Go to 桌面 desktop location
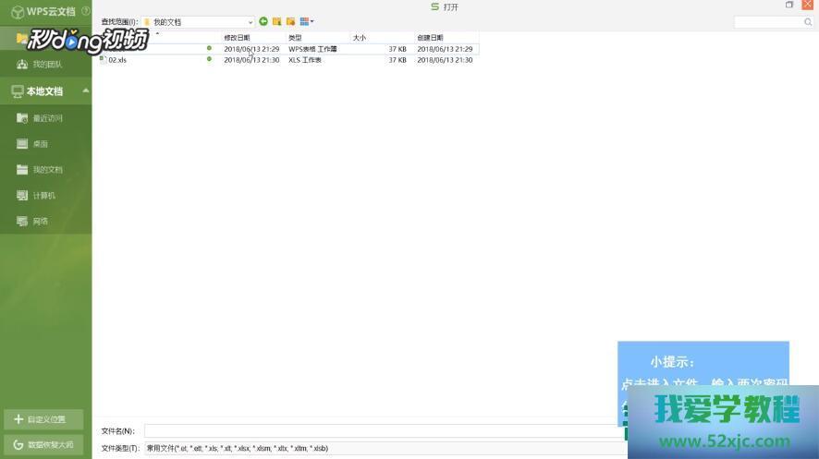This screenshot has height=459, width=819. point(41,144)
